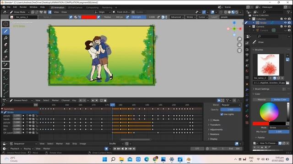Jump to the timeline's first frame
This screenshot has width=293, height=164.
(115, 149)
